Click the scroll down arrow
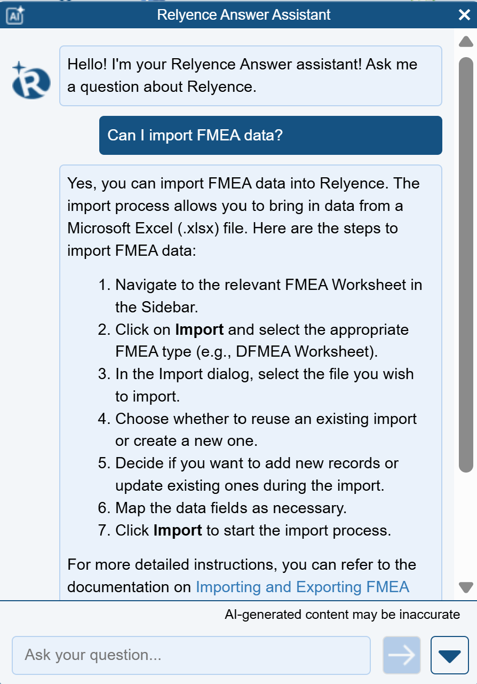Screen dimensions: 477x684 [x=466, y=587]
